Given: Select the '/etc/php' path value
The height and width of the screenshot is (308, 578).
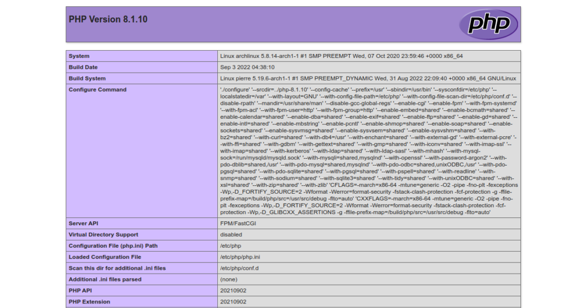Looking at the screenshot, I should [x=230, y=246].
